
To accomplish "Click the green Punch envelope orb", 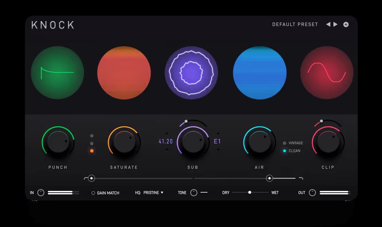I will pyautogui.click(x=57, y=73).
